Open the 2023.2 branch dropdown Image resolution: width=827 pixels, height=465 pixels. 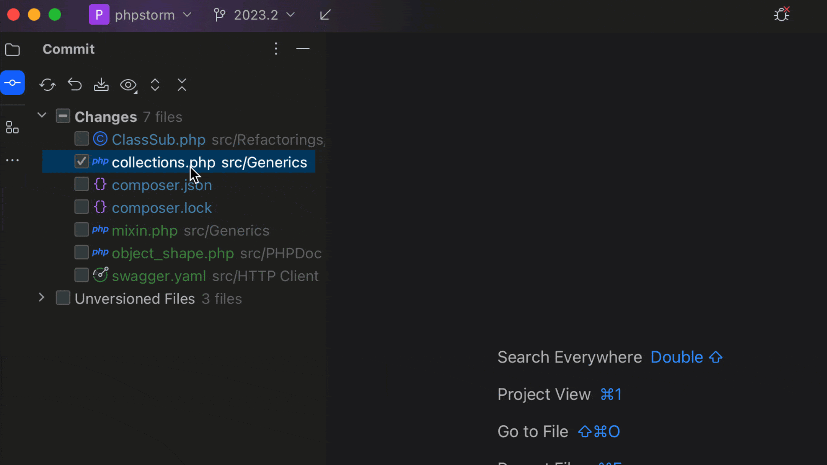pos(255,15)
